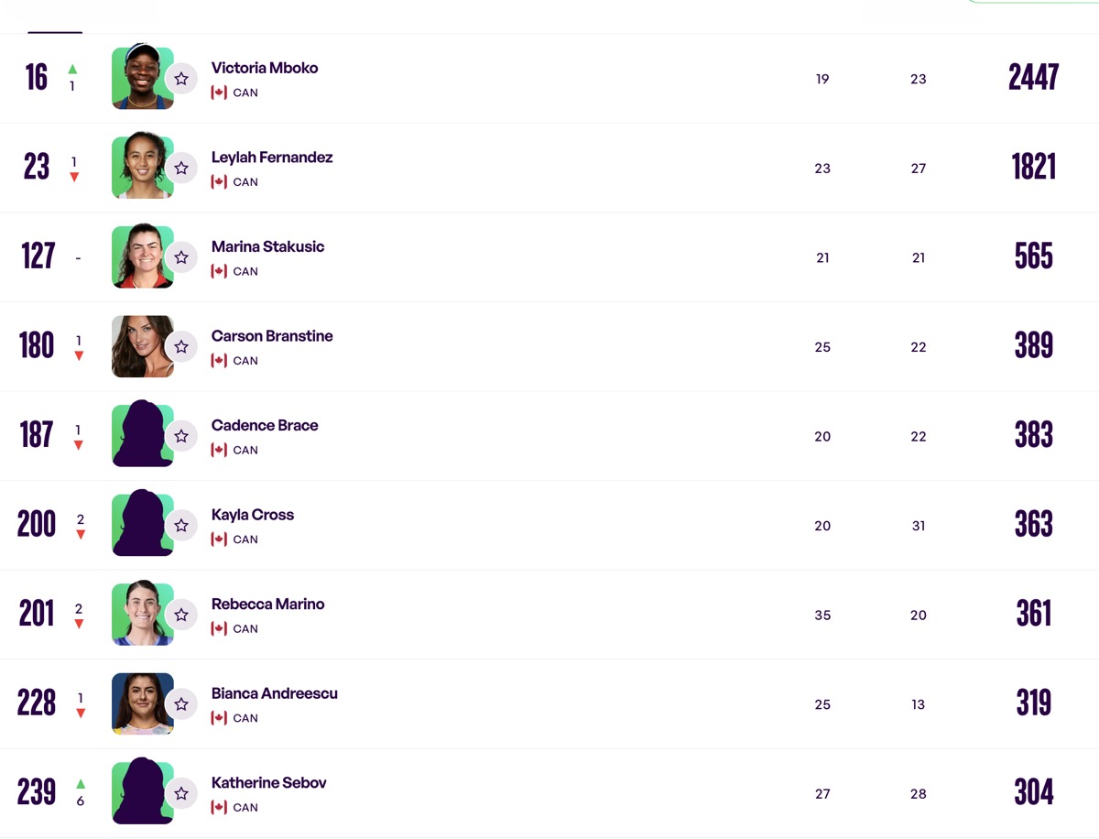Toggle the star beside Leylah Fernandez

(x=181, y=168)
